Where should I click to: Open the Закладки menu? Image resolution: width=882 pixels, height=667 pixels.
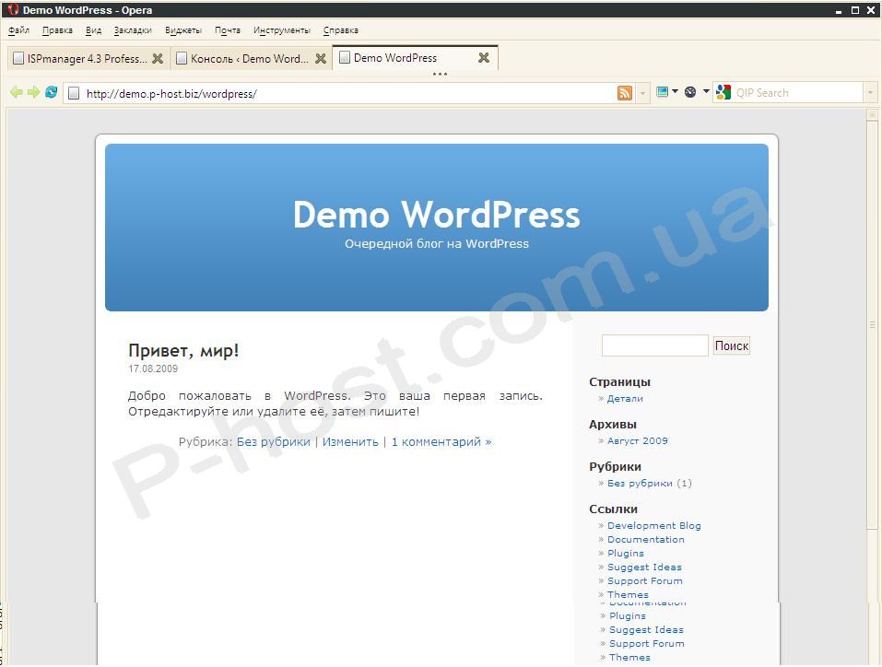133,30
